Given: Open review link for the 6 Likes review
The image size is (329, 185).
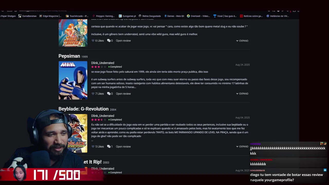Looking at the screenshot, I should [123, 41].
